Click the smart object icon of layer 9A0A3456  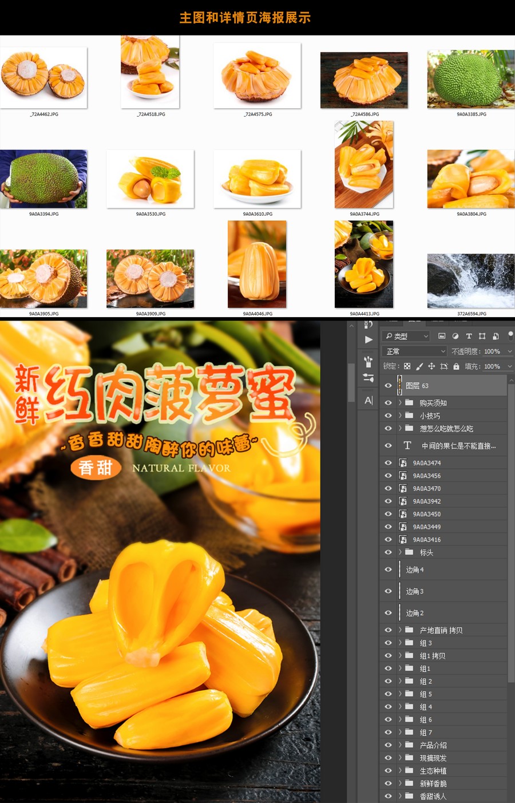tap(403, 476)
